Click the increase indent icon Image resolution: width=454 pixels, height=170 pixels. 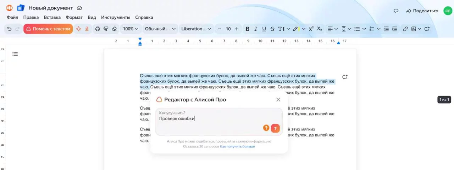pyautogui.click(x=394, y=29)
